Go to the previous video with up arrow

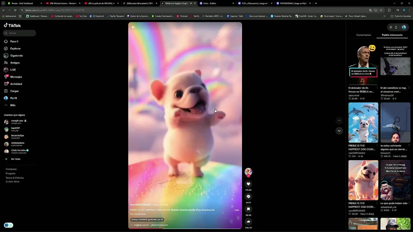pyautogui.click(x=339, y=121)
